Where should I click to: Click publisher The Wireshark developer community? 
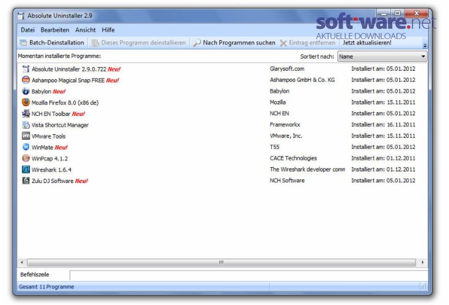tap(307, 169)
